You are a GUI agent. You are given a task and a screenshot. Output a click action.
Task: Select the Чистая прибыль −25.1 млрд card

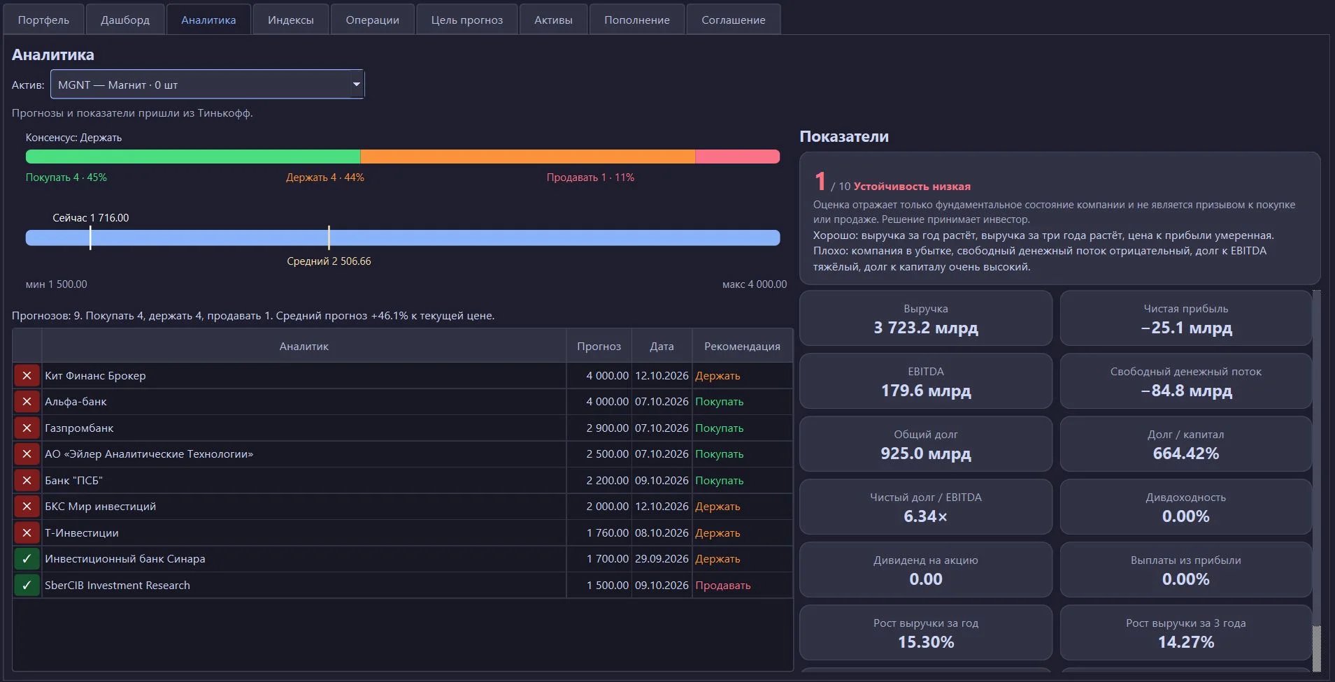pos(1185,318)
